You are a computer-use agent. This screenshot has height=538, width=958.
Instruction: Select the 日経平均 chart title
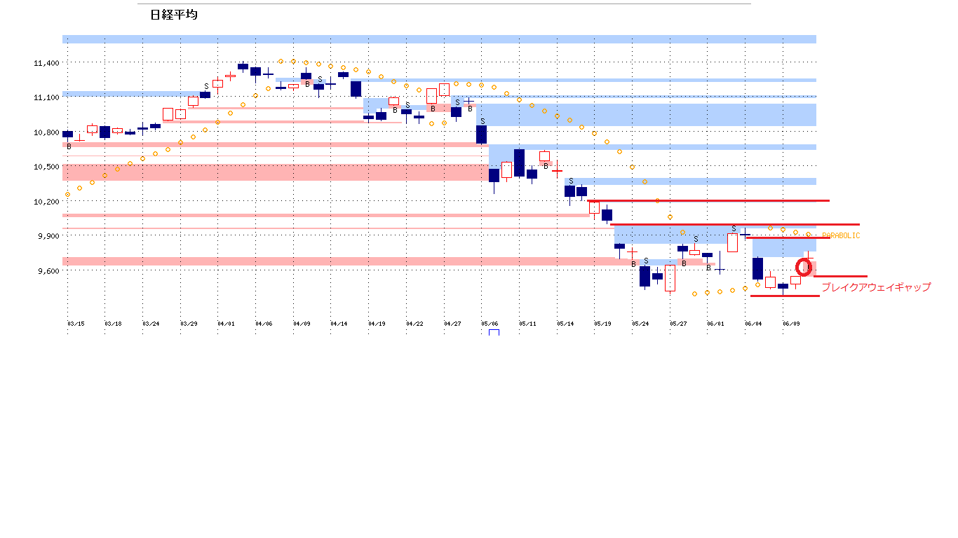coord(173,15)
